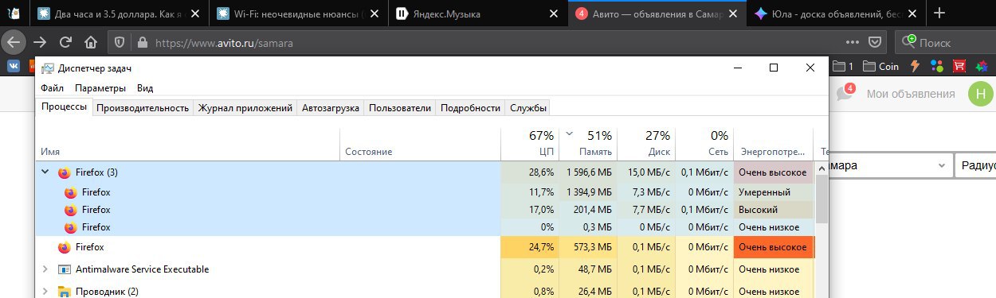Open the Параметры menu
Image resolution: width=996 pixels, height=298 pixels.
coord(100,88)
